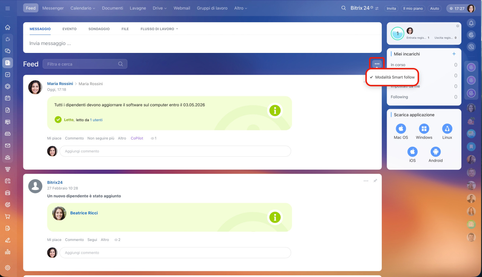
Task: Click the Invita button
Action: [391, 8]
